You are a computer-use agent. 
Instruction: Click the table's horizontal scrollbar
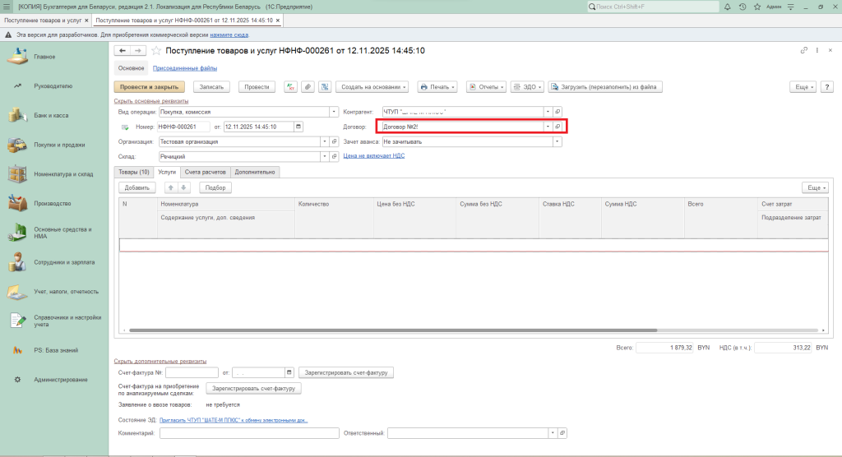point(411,330)
